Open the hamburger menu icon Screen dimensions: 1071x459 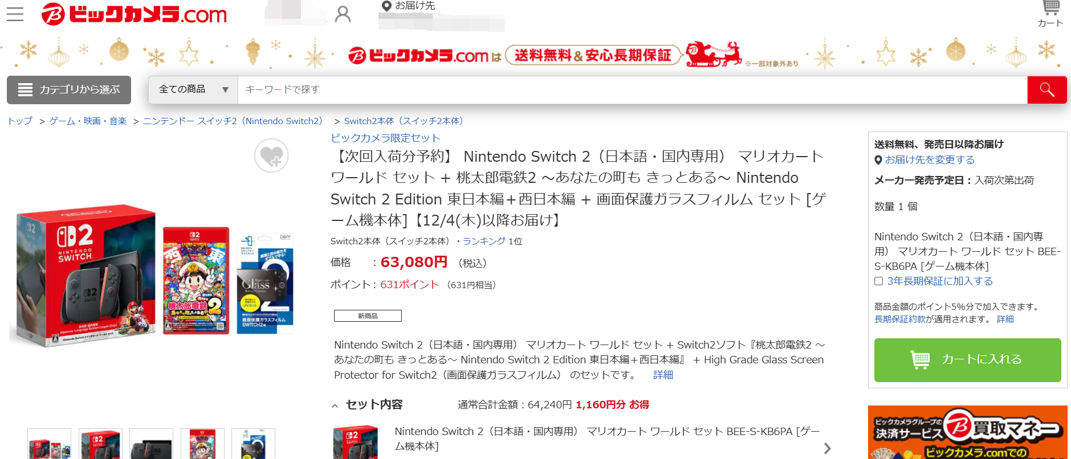(x=15, y=14)
